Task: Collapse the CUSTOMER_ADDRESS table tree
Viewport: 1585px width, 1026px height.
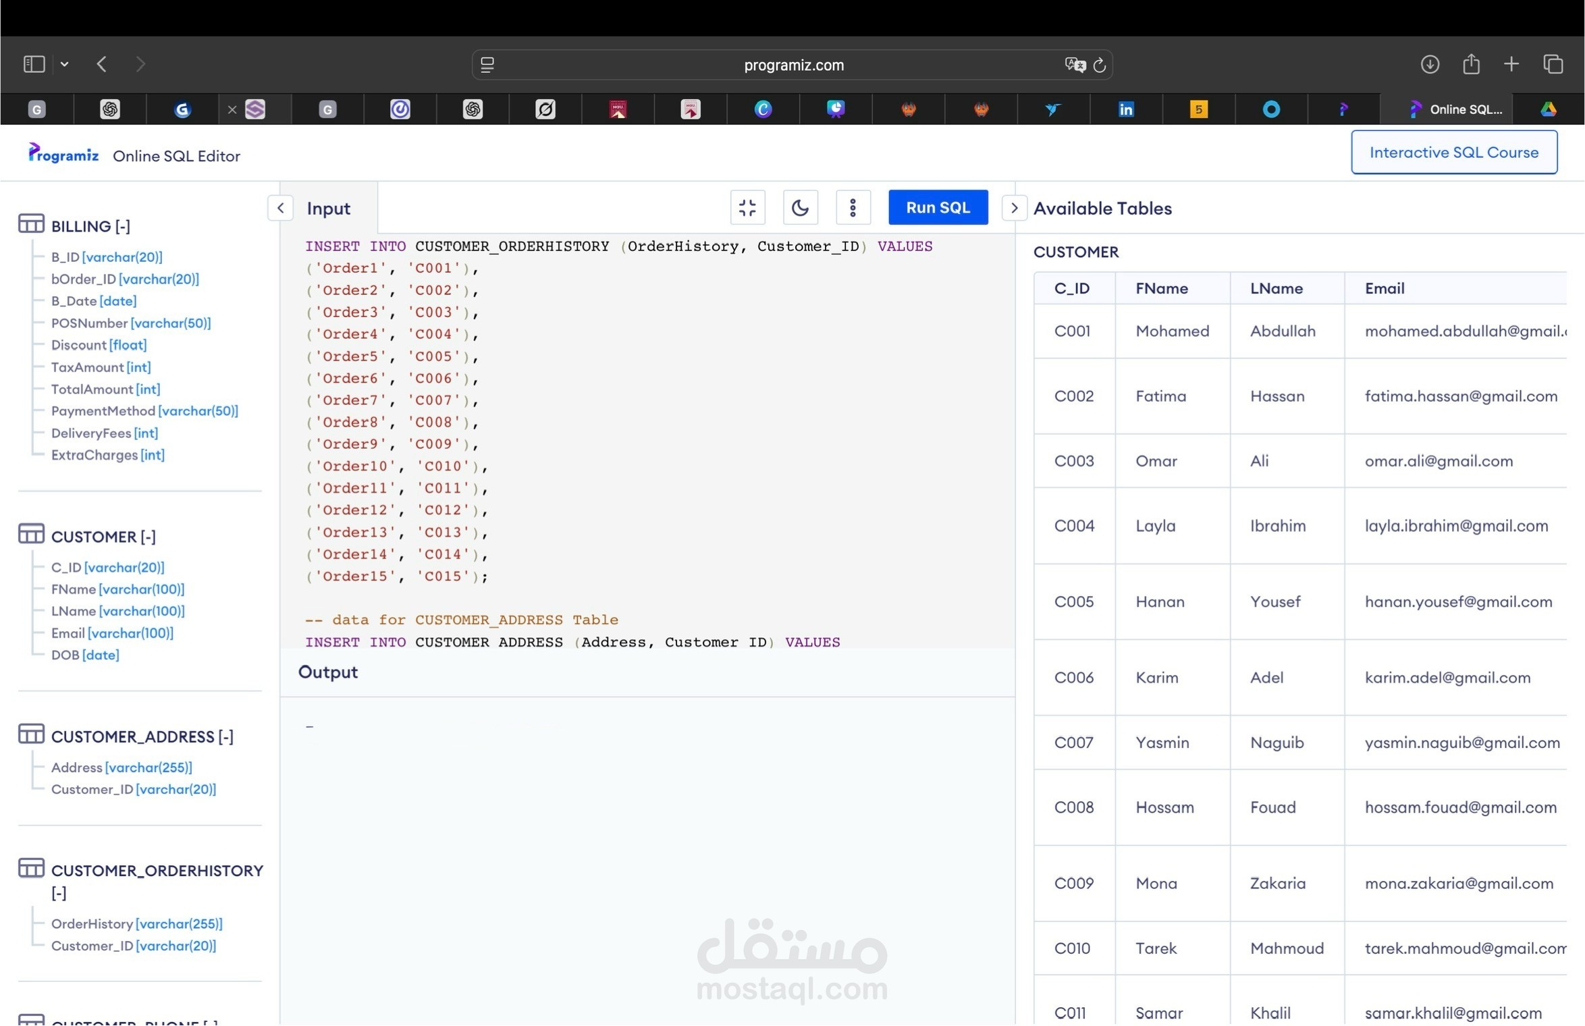Action: [x=225, y=736]
